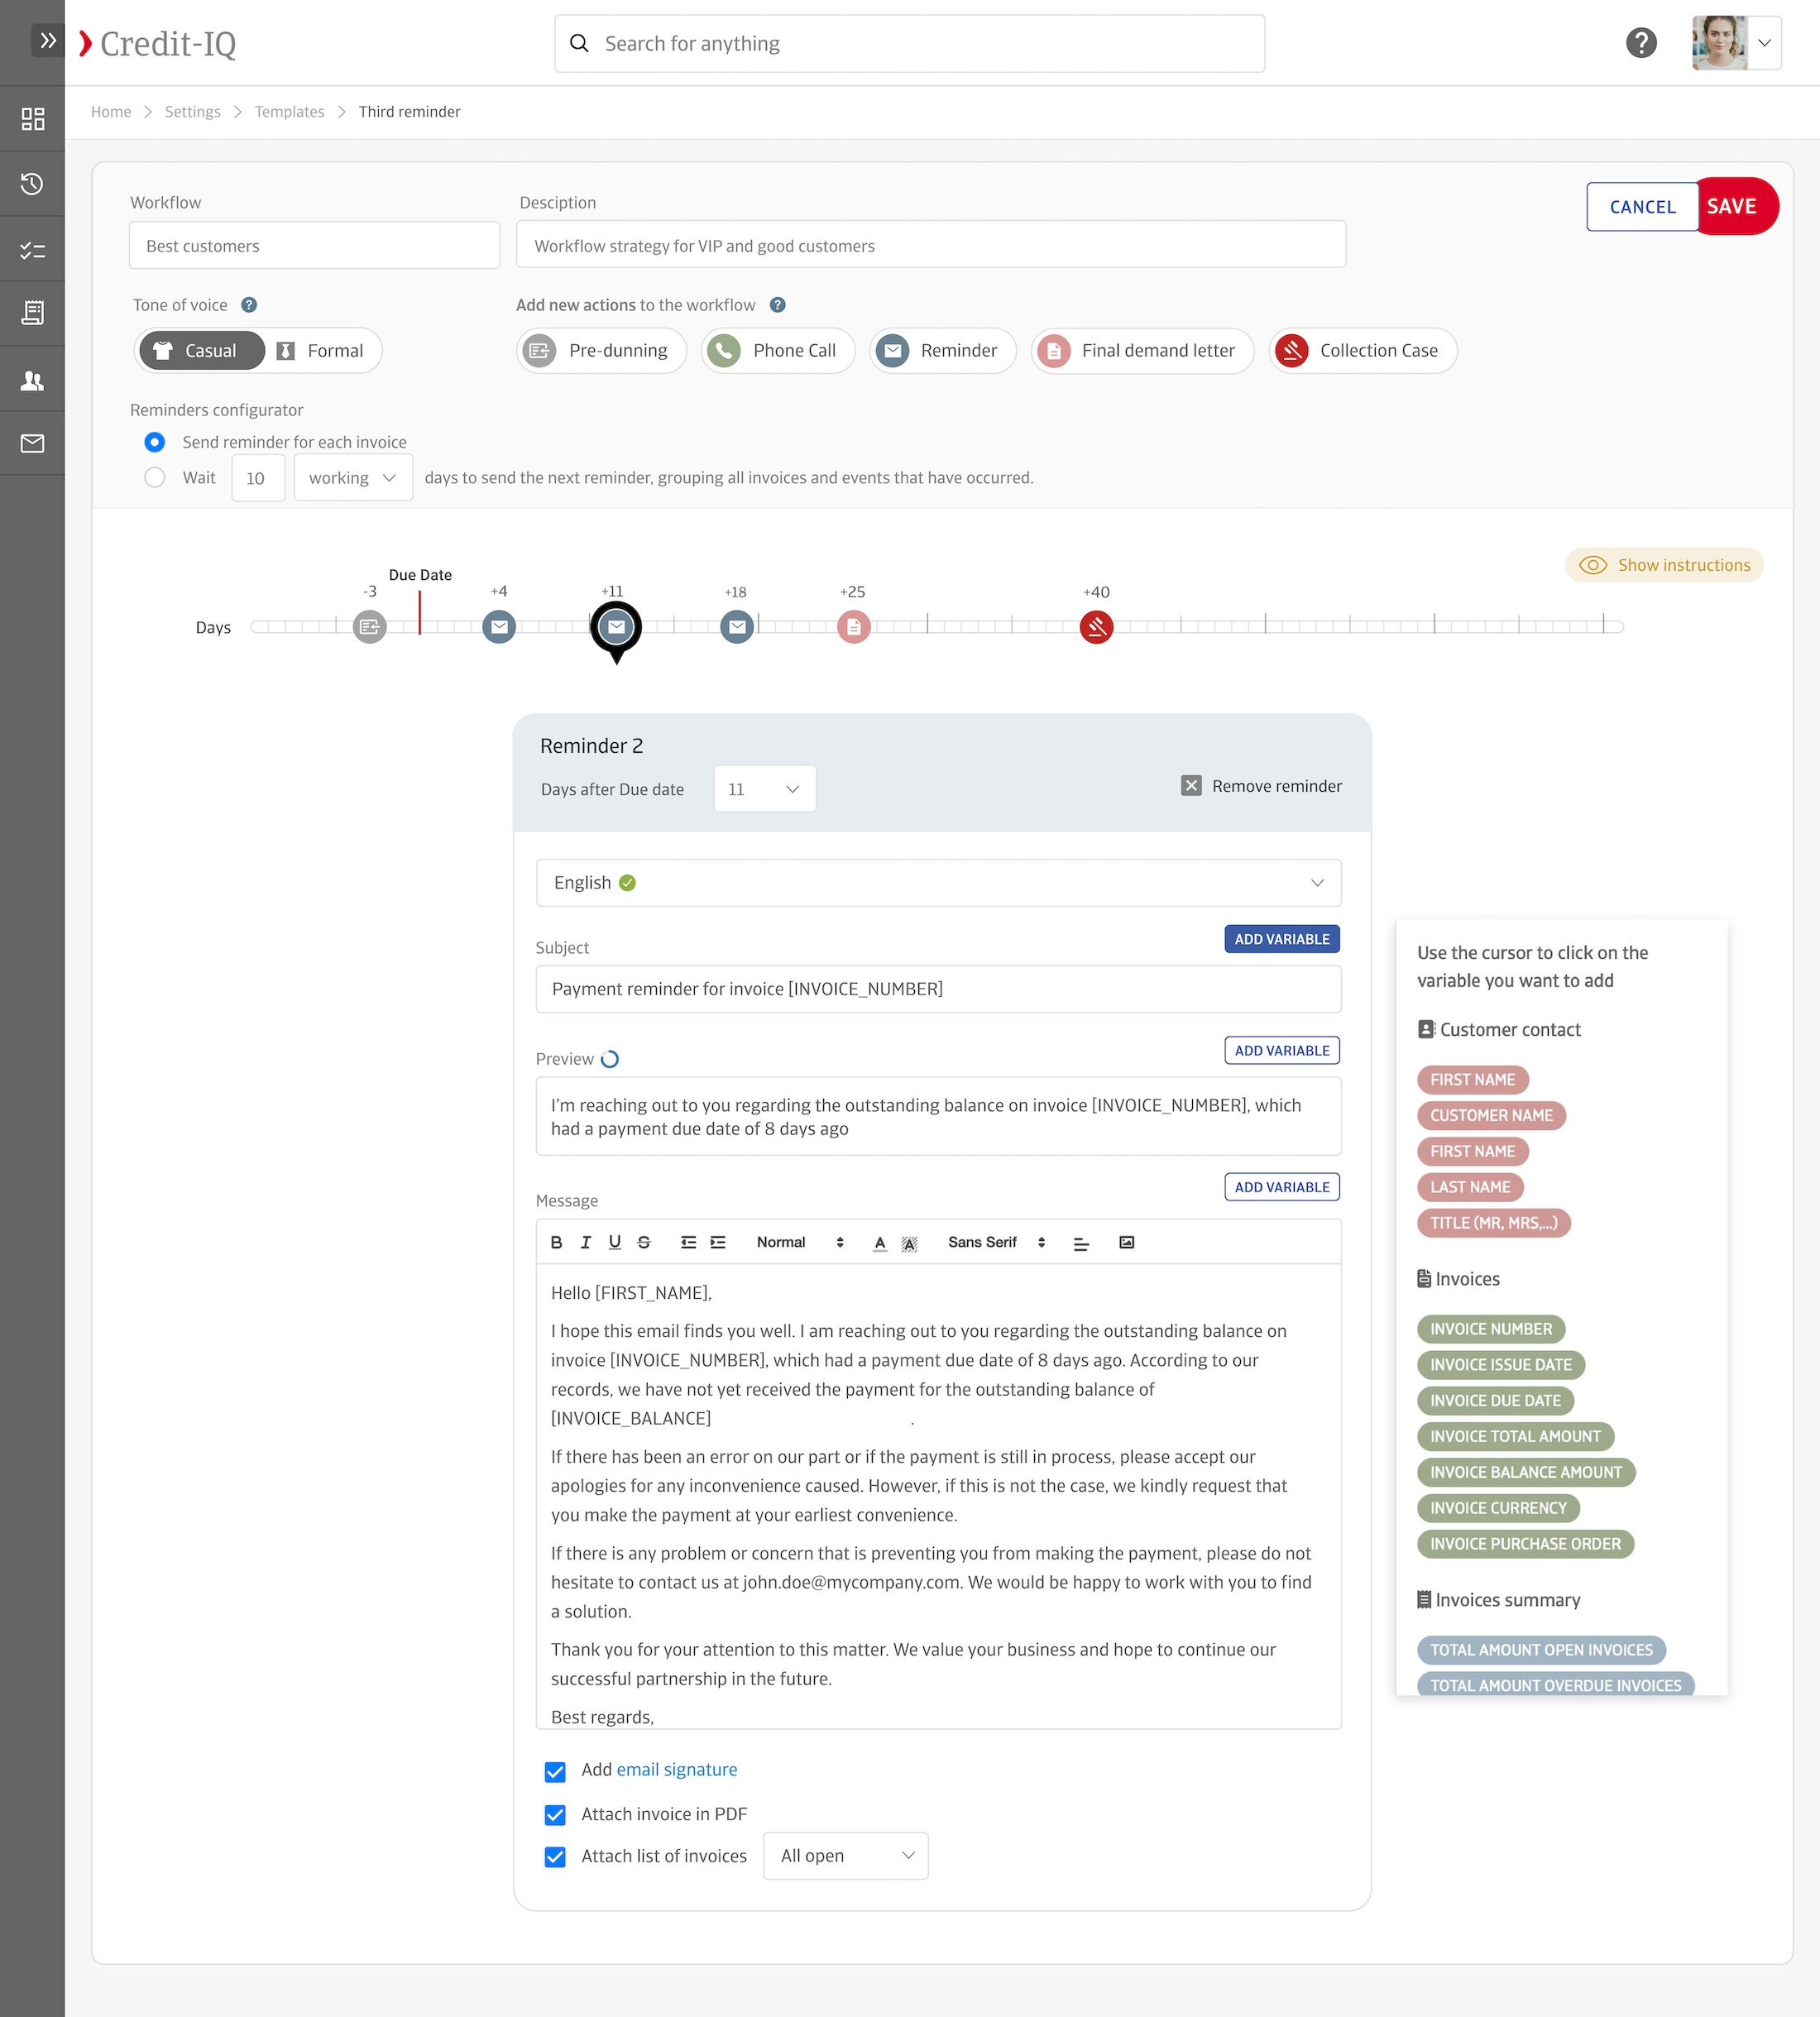Click the final demand icon at +25 days
The width and height of the screenshot is (1820, 2017).
(x=854, y=625)
